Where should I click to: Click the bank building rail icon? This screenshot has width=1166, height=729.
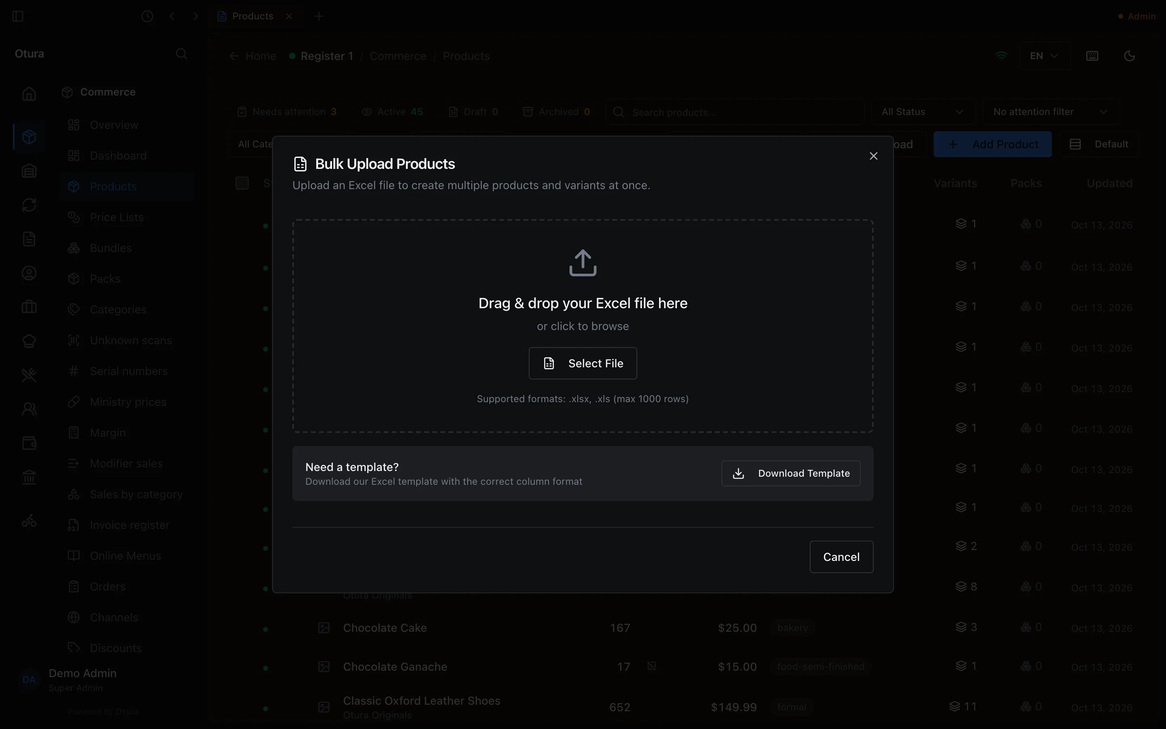29,477
